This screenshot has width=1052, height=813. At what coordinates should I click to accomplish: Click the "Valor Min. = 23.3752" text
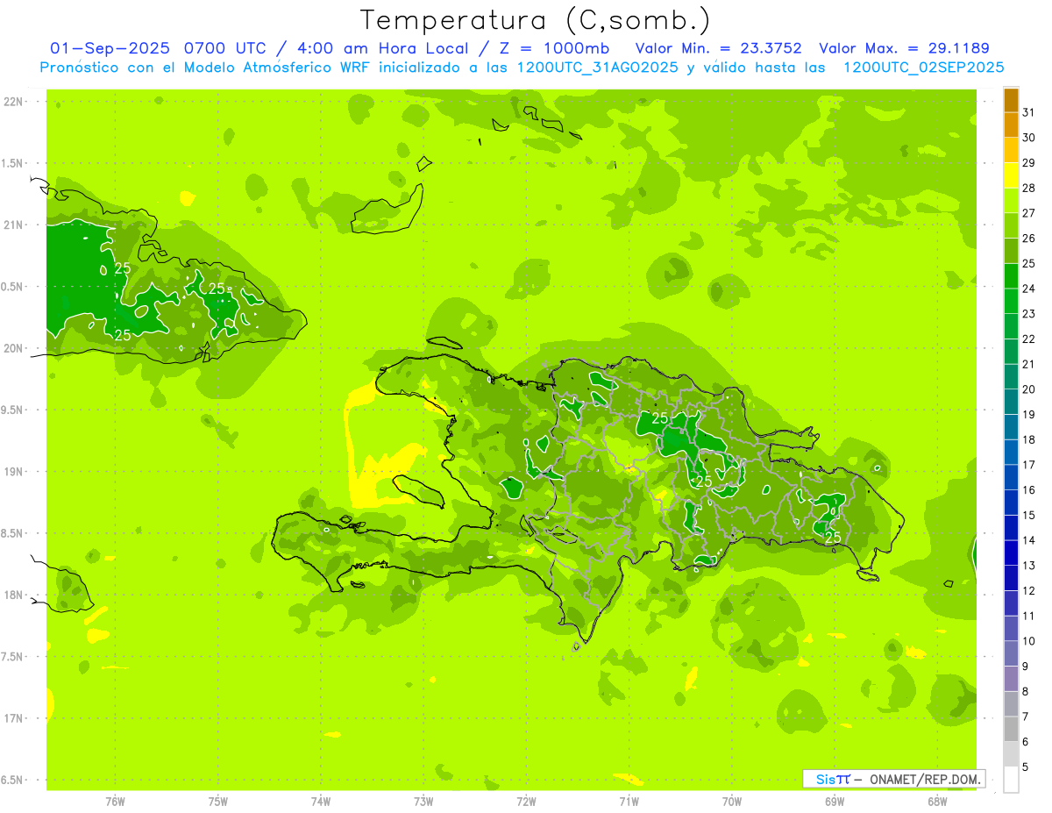pos(719,48)
